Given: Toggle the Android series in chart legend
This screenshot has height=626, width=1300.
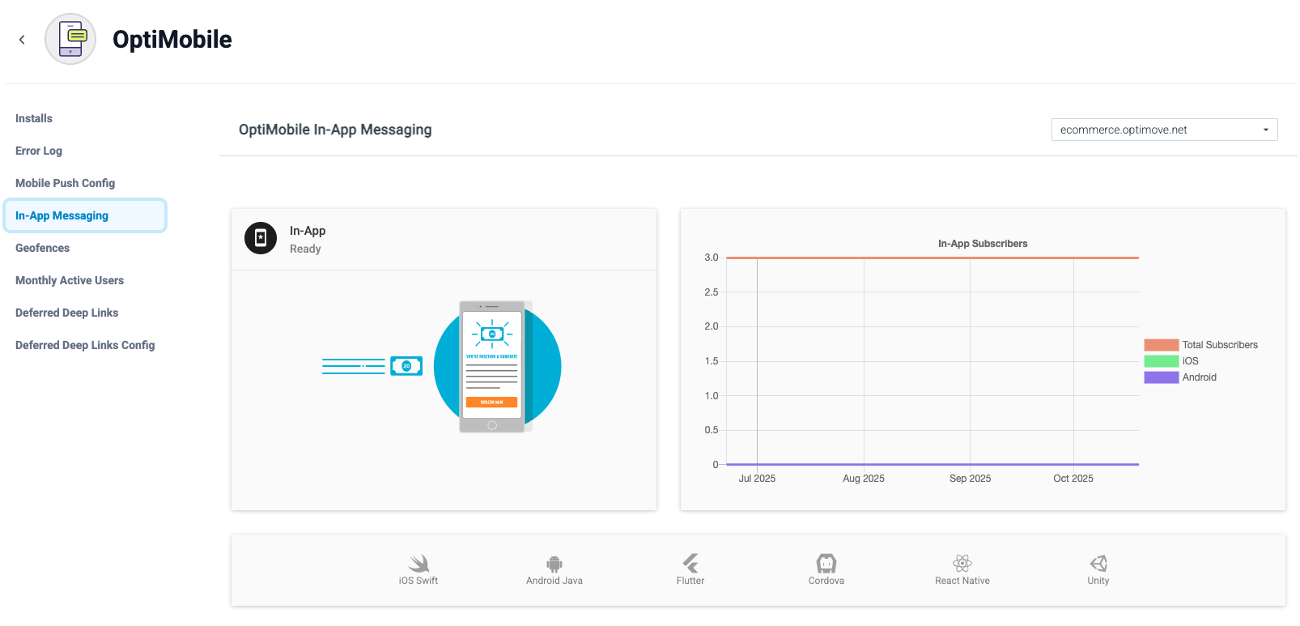Looking at the screenshot, I should click(x=1180, y=377).
